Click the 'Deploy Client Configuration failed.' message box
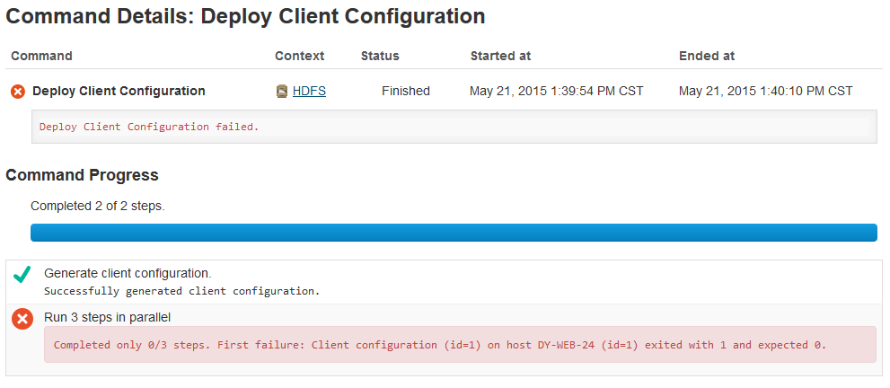890x388 pixels. [454, 127]
